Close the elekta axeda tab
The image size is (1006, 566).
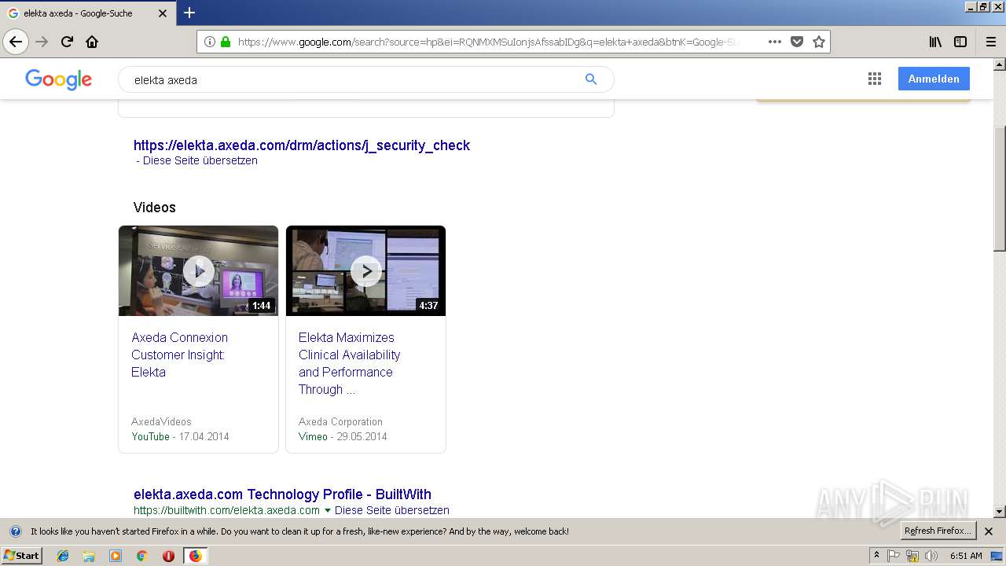click(163, 13)
